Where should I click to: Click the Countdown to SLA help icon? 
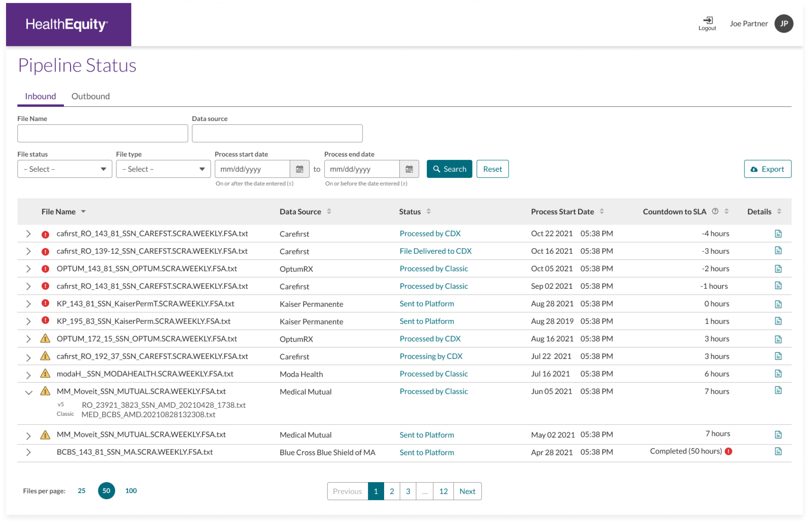click(715, 211)
